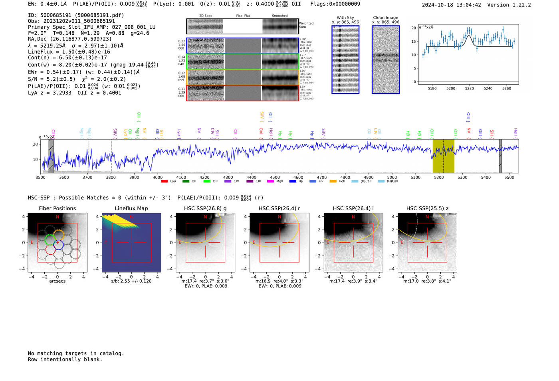The height and width of the screenshot is (381, 559).
Task: Select the Primary Spec_Slot_IFU_AMP line
Action: point(92,27)
